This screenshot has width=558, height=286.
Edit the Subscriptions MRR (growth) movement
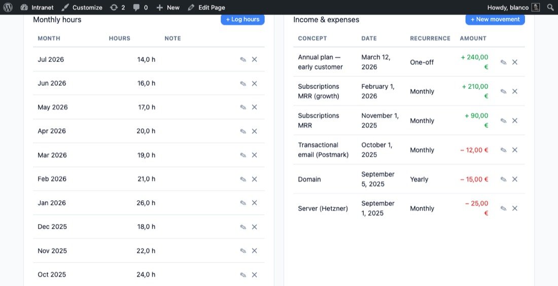click(x=504, y=91)
